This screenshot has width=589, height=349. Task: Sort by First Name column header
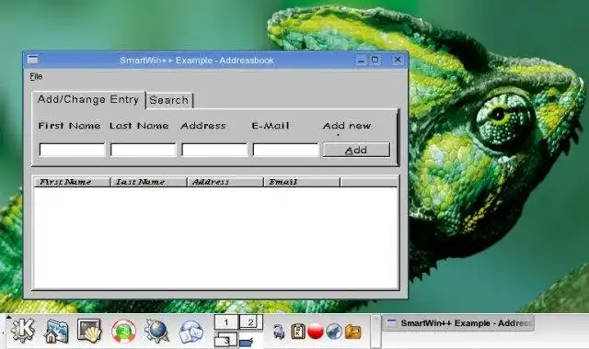pyautogui.click(x=72, y=182)
